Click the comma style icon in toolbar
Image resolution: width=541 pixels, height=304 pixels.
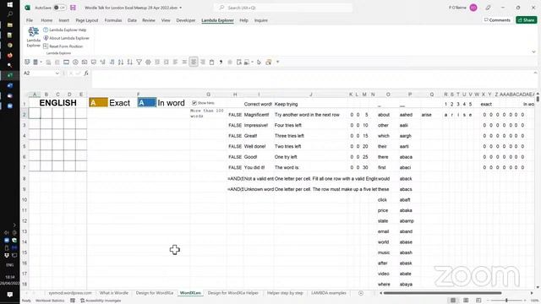click(x=221, y=62)
